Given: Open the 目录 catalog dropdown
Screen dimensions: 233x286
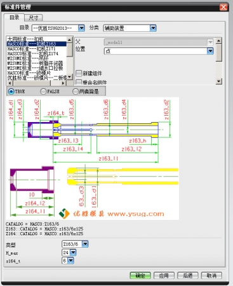Looking at the screenshot, I should click(x=81, y=28).
